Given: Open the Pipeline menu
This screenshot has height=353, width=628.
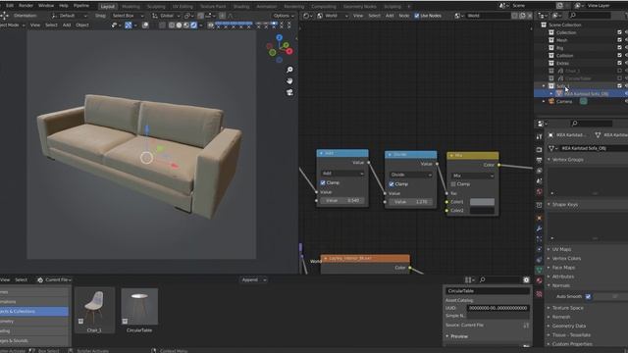Looking at the screenshot, I should point(81,6).
